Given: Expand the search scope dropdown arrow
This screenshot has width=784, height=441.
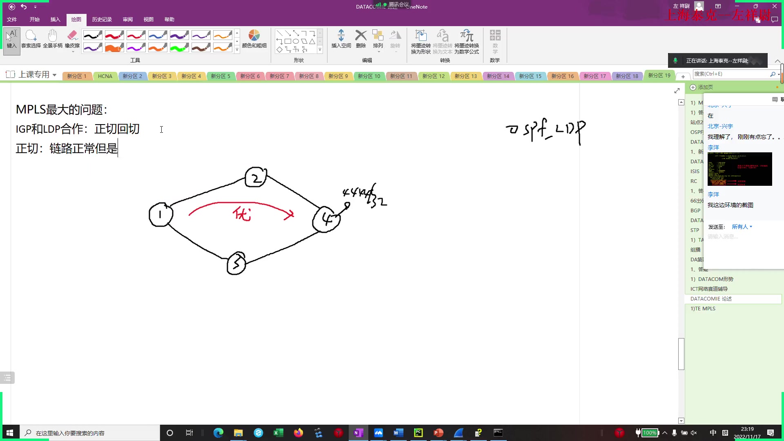Looking at the screenshot, I should 779,74.
